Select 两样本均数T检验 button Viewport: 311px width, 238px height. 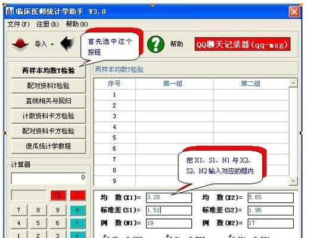point(48,71)
